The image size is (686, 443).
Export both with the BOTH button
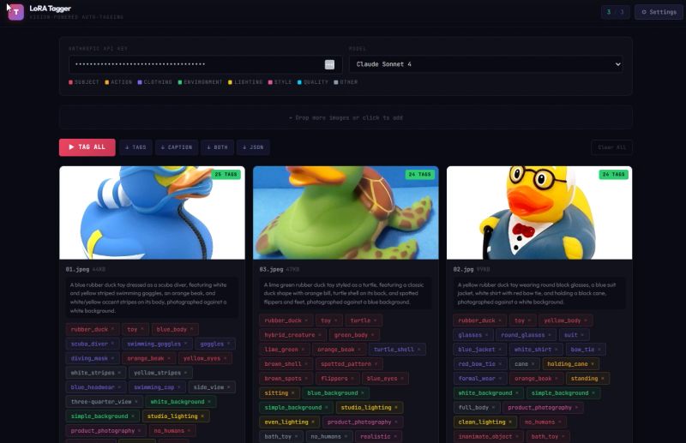click(218, 147)
